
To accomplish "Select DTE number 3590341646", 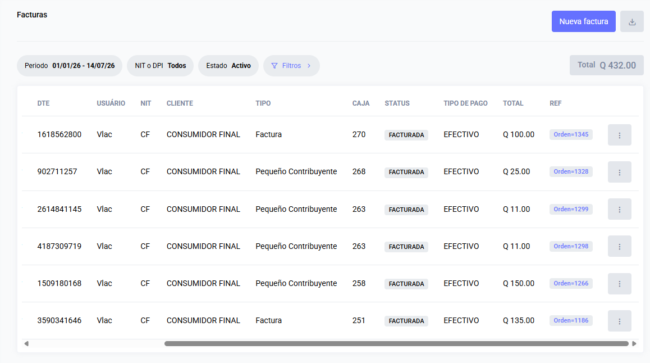I will click(59, 320).
